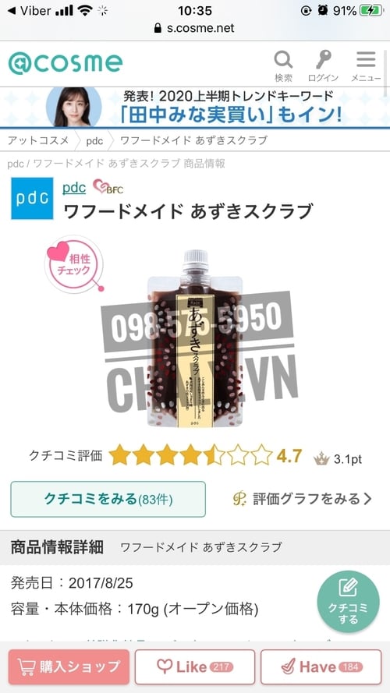Toggle Like on this product
This screenshot has width=390, height=693.
click(195, 666)
